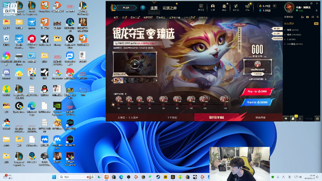This screenshot has width=322, height=181.
Task: Open the bug report icon at the bottom right
Action: (x=318, y=119)
